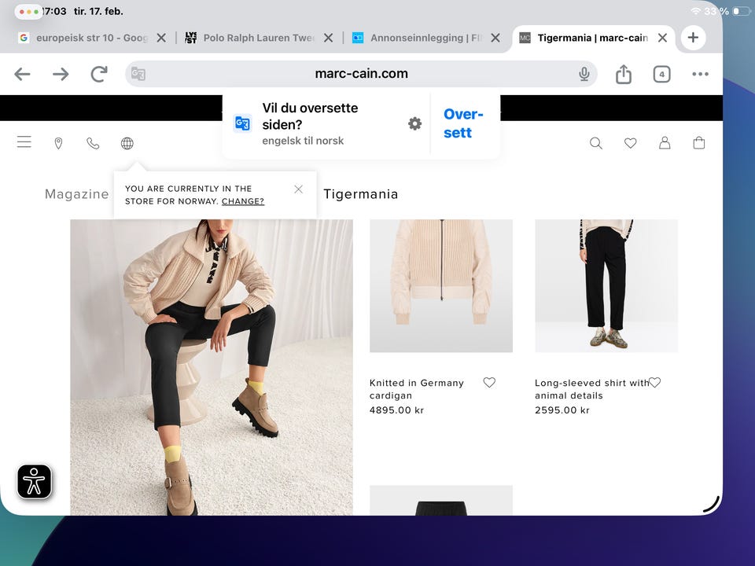This screenshot has height=566, width=755.
Task: Click the Tigermania heading
Action: pyautogui.click(x=361, y=194)
